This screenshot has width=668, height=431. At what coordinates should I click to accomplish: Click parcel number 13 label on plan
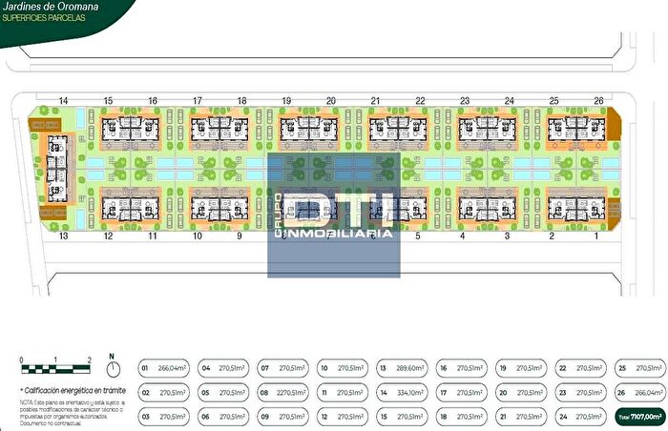click(63, 236)
